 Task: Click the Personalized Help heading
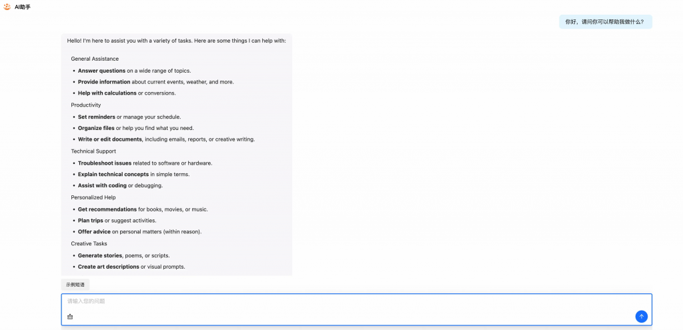[x=93, y=197]
